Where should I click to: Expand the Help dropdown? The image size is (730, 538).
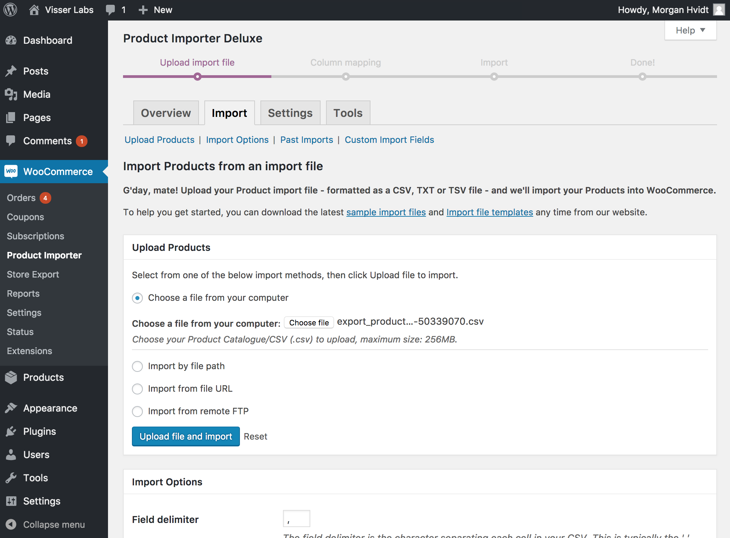(690, 30)
